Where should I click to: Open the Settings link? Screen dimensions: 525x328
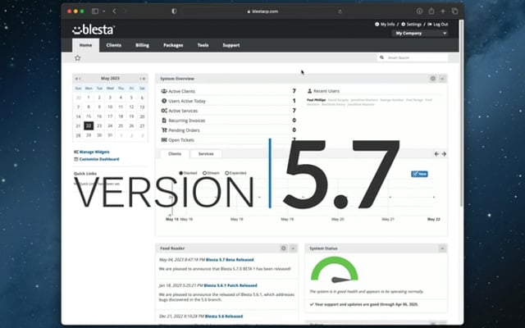[x=411, y=24]
